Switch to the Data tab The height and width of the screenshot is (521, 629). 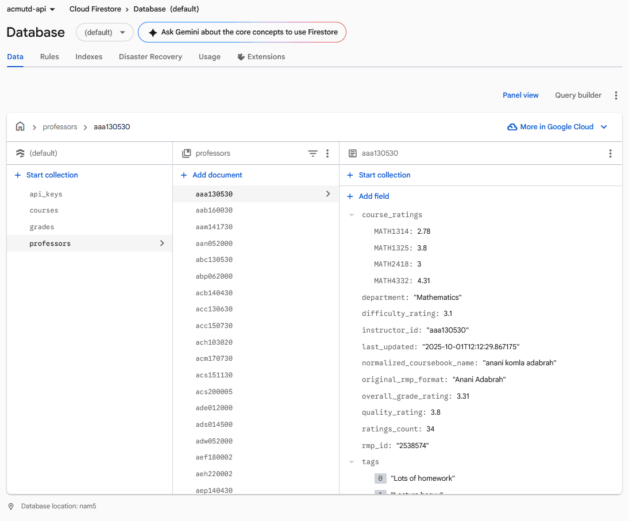tap(16, 57)
